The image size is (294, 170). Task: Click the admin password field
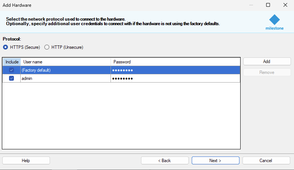click(x=175, y=78)
